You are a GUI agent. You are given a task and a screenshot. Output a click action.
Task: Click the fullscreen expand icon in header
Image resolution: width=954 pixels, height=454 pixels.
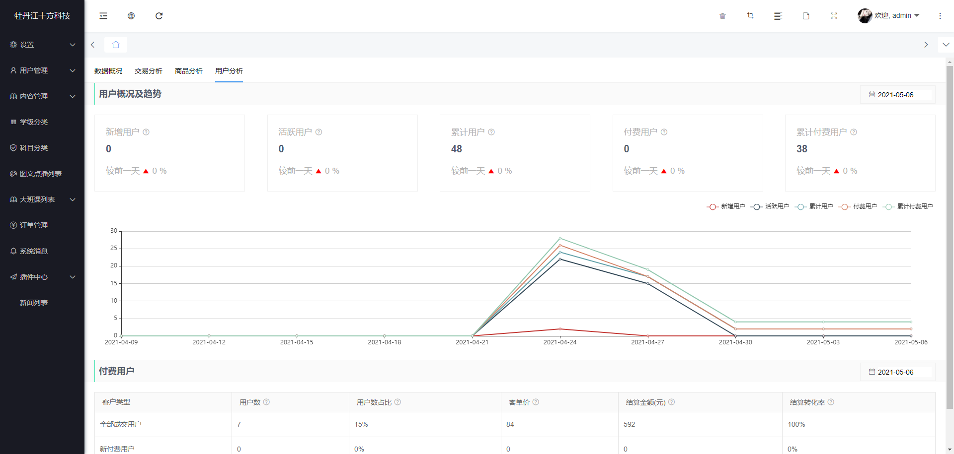(x=834, y=16)
